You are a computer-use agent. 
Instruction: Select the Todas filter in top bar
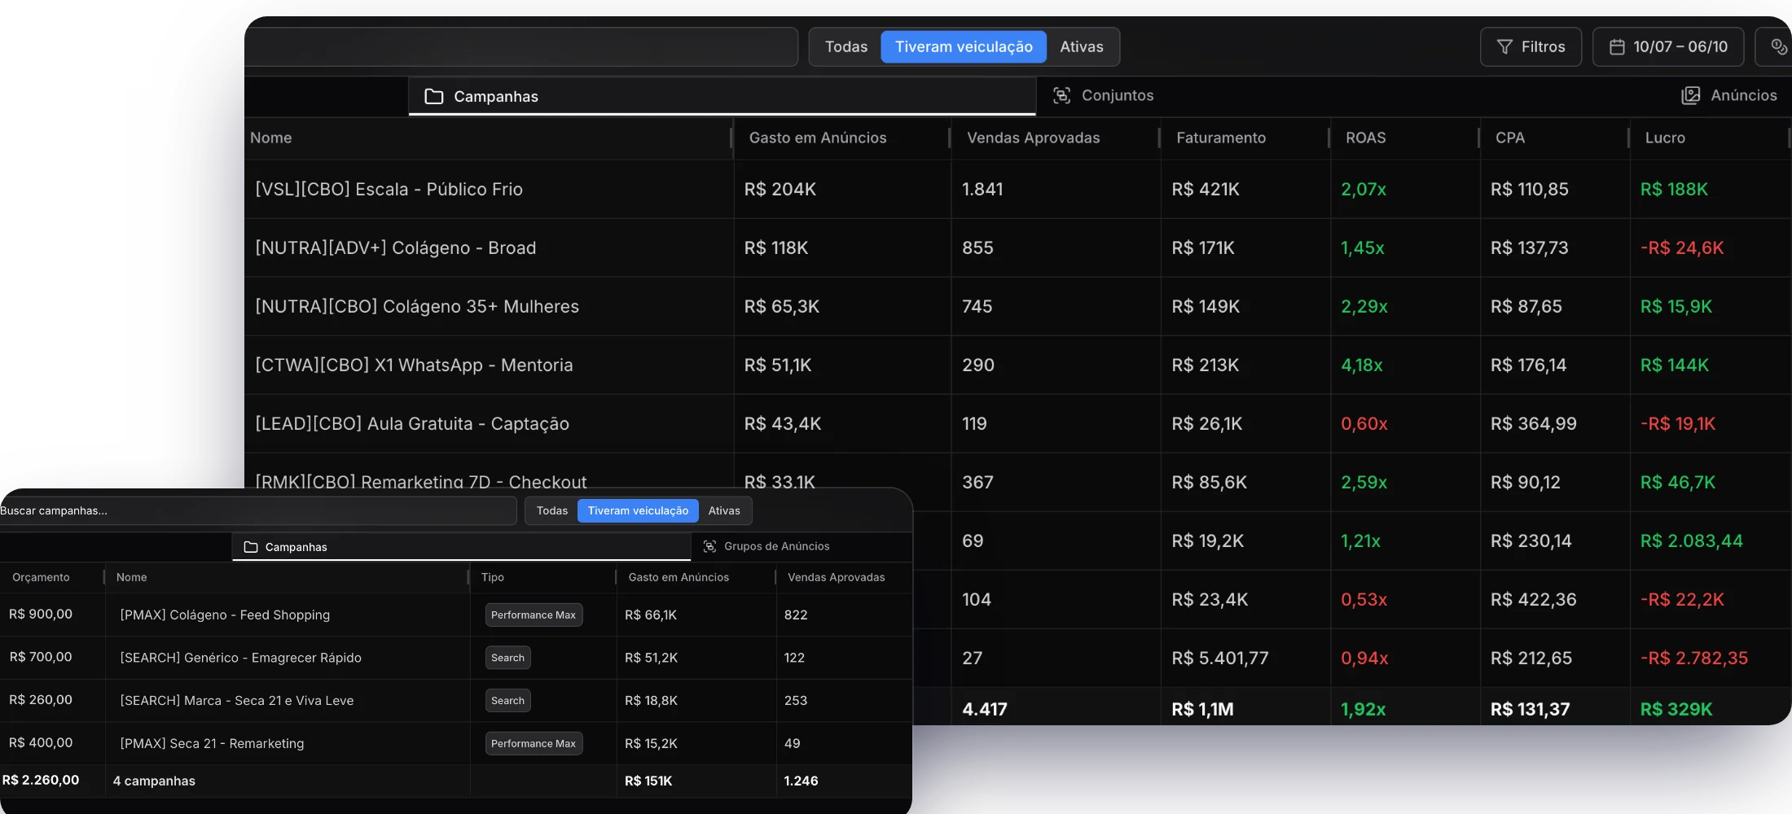(x=846, y=47)
